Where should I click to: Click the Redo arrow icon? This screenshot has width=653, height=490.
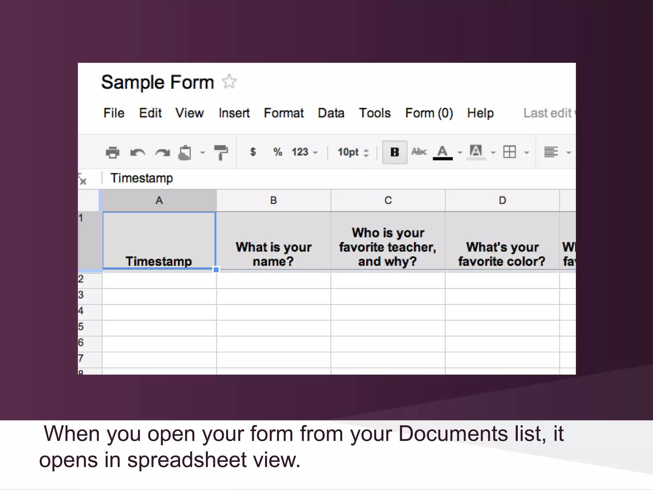[163, 152]
